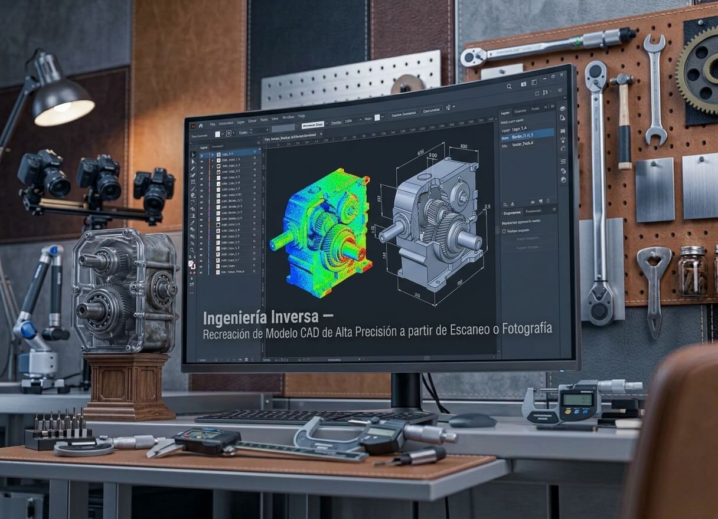Image resolution: width=718 pixels, height=519 pixels.
Task: Open the dropdown arrow after the 100% field
Action: coord(360,120)
